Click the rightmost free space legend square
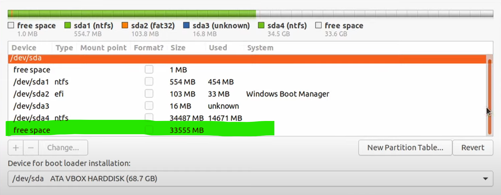The height and width of the screenshot is (195, 501). 318,25
